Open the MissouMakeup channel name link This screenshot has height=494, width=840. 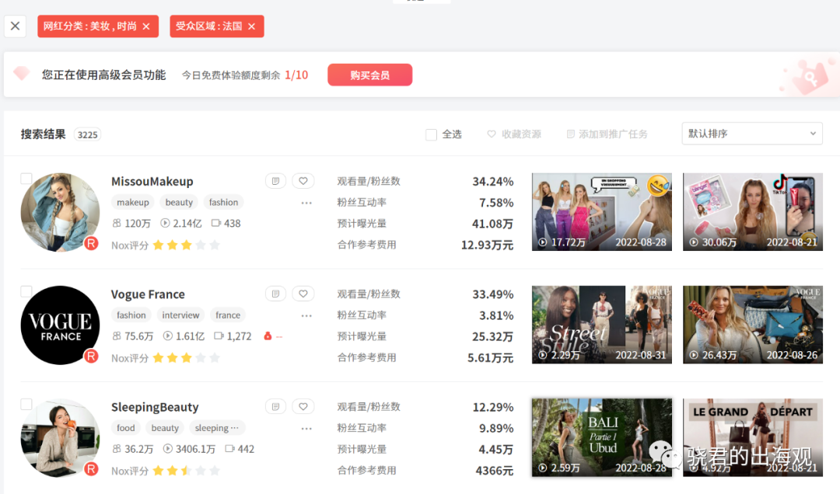[152, 182]
